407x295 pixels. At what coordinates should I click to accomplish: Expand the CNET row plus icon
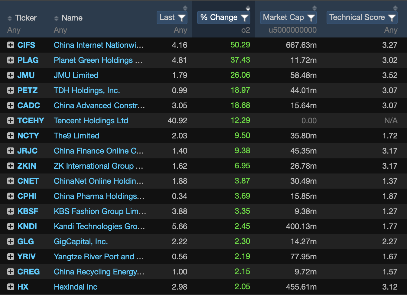pyautogui.click(x=11, y=181)
